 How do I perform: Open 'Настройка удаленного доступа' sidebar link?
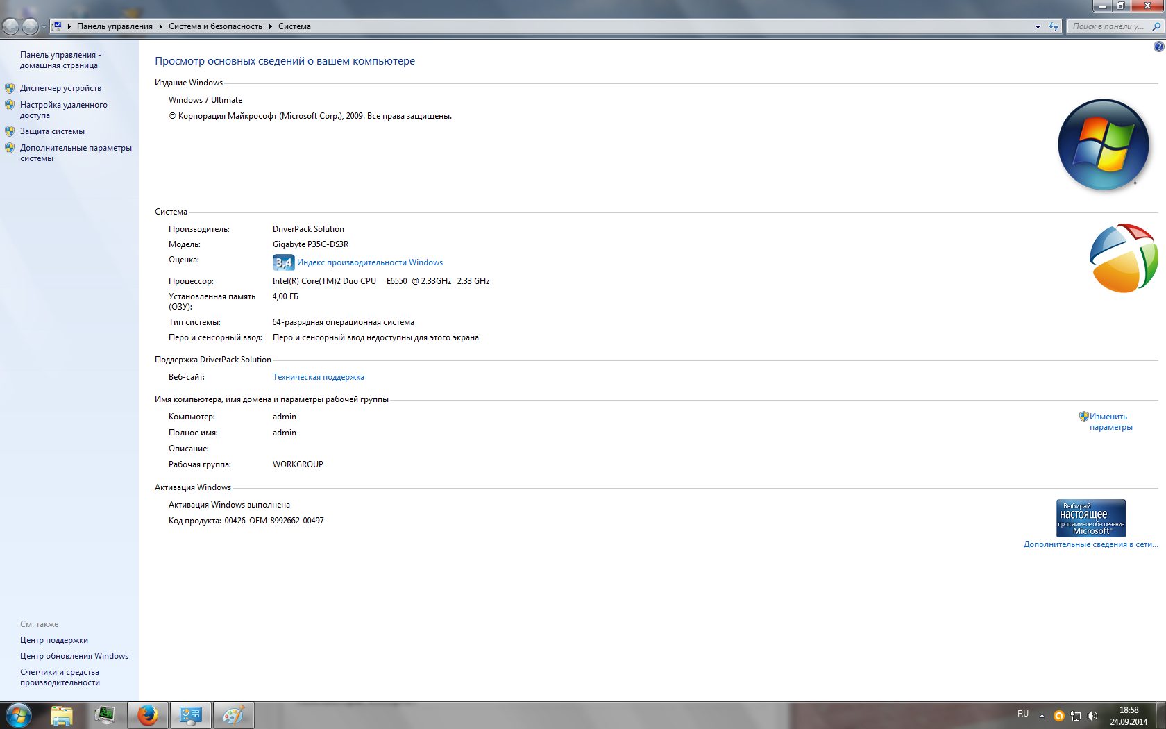[x=63, y=110]
